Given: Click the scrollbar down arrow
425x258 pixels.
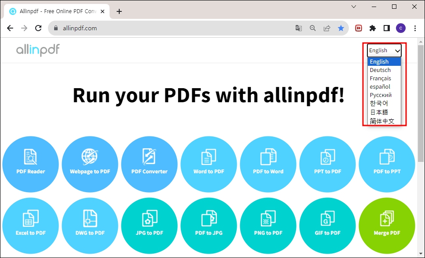Looking at the screenshot, I should pyautogui.click(x=421, y=254).
